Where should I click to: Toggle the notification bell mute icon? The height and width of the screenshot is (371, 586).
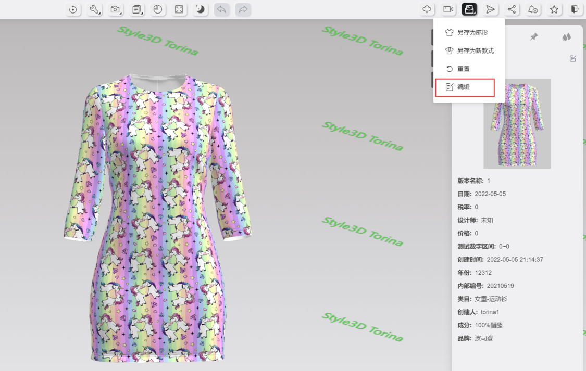click(x=533, y=9)
